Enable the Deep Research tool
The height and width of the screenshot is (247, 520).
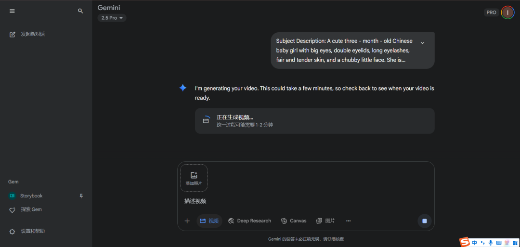coord(249,221)
